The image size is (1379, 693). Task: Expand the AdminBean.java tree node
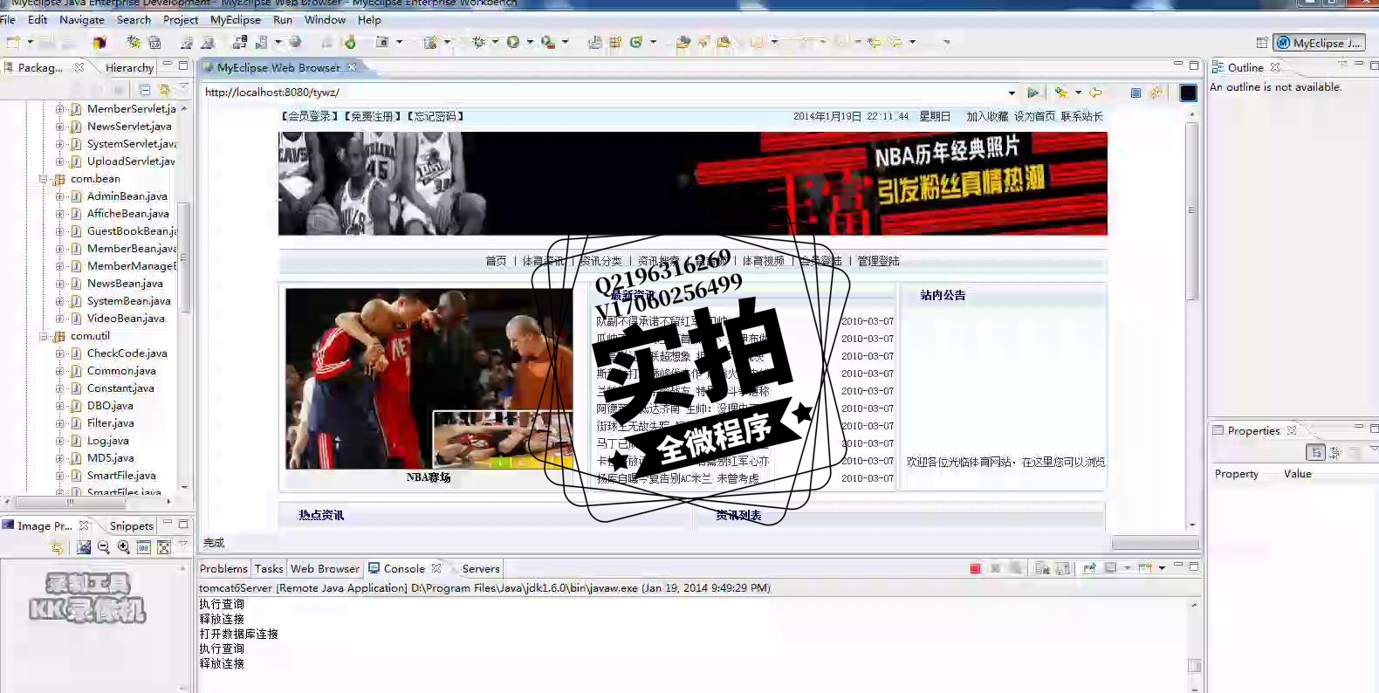59,196
